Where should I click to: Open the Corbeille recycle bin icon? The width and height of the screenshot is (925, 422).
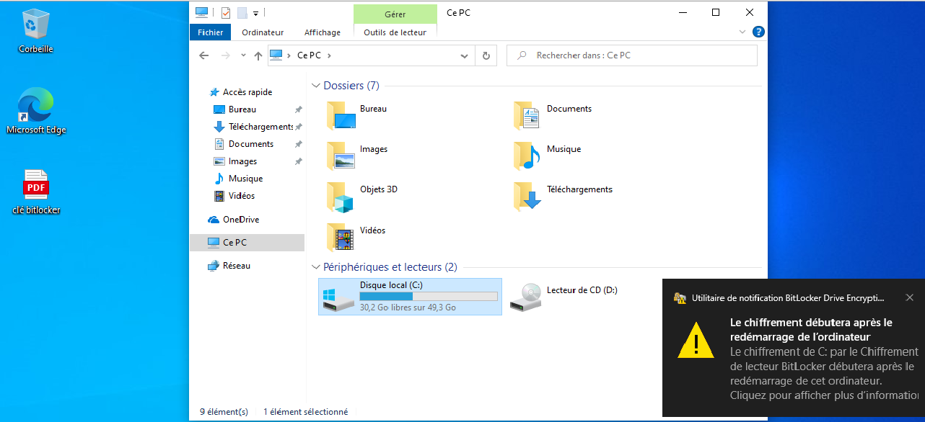(35, 25)
